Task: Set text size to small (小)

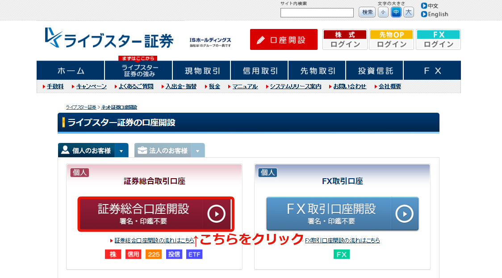Action: click(x=383, y=12)
